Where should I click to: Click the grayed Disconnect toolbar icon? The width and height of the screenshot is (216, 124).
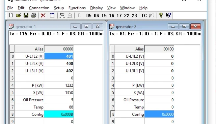click(70, 15)
